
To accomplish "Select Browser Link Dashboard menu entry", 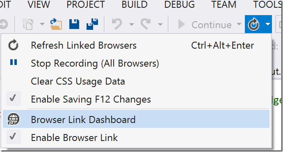I will click(x=136, y=119).
